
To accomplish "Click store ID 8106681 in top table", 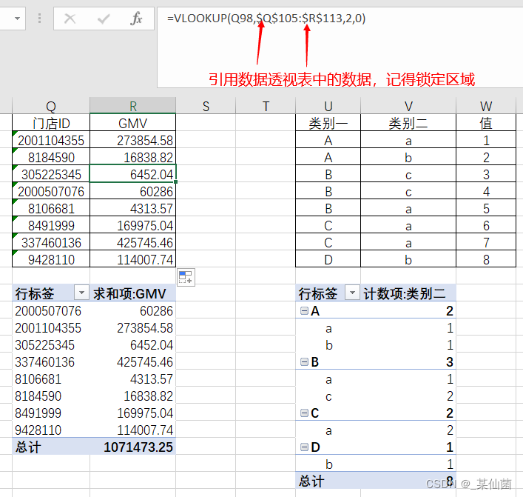I will pos(51,208).
